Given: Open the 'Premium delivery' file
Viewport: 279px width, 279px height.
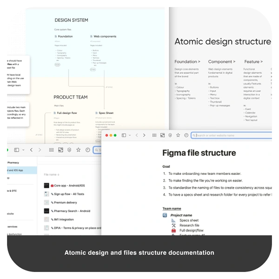Looking at the screenshot, I should (65, 202).
